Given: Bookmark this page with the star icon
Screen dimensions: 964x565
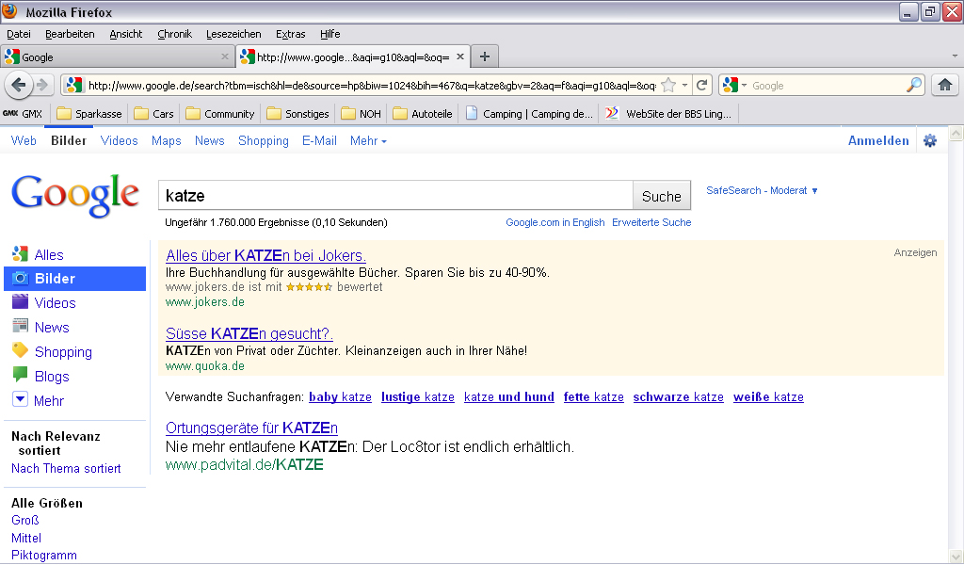Looking at the screenshot, I should 668,86.
